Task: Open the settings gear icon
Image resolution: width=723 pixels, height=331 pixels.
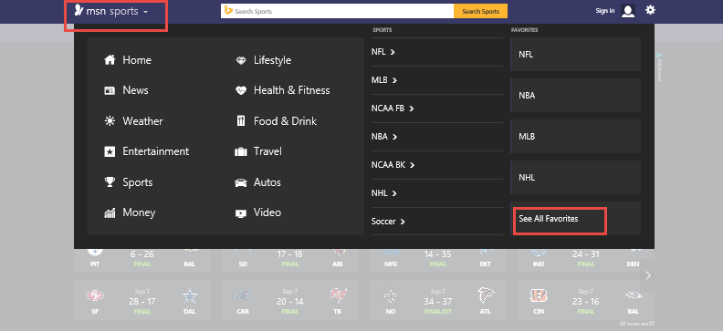Action: coord(650,10)
